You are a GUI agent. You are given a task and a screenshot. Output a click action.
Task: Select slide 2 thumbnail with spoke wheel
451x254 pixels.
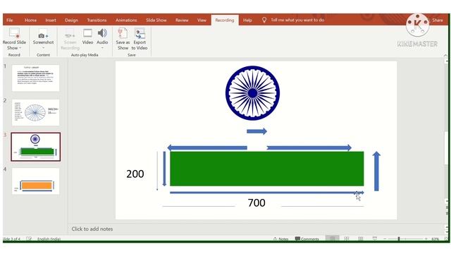pos(36,112)
